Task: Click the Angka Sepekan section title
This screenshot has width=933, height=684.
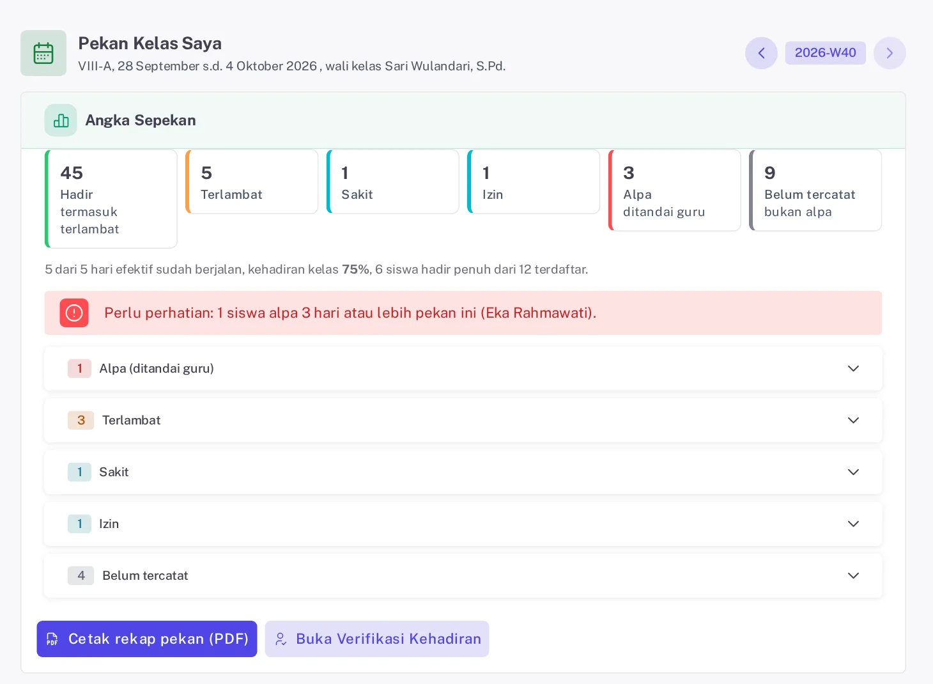Action: [141, 120]
